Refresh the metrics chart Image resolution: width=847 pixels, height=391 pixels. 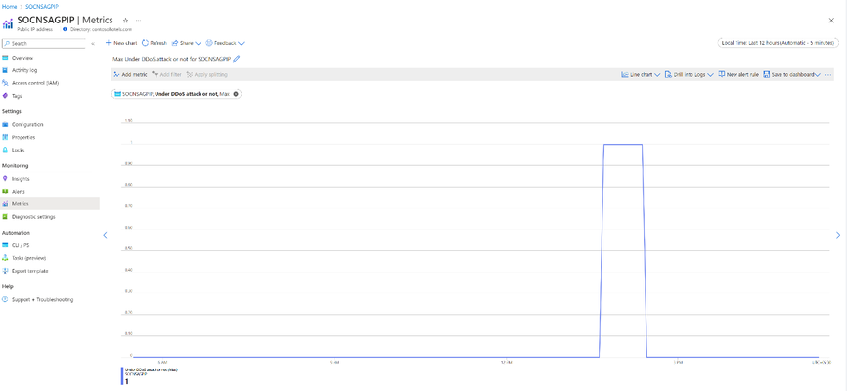(x=155, y=43)
